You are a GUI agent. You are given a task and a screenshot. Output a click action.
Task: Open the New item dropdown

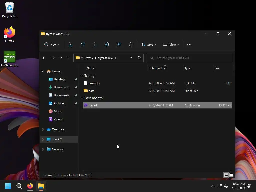(52, 44)
